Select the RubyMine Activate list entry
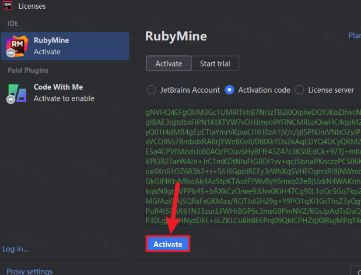Screen dimensions: 361x275 [65, 46]
